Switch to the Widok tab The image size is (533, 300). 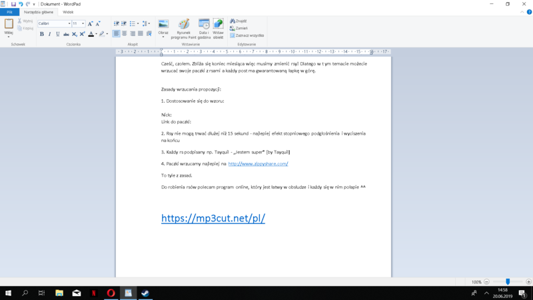[68, 12]
